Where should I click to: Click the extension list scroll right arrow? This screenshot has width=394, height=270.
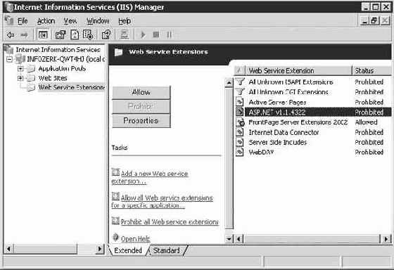386,239
